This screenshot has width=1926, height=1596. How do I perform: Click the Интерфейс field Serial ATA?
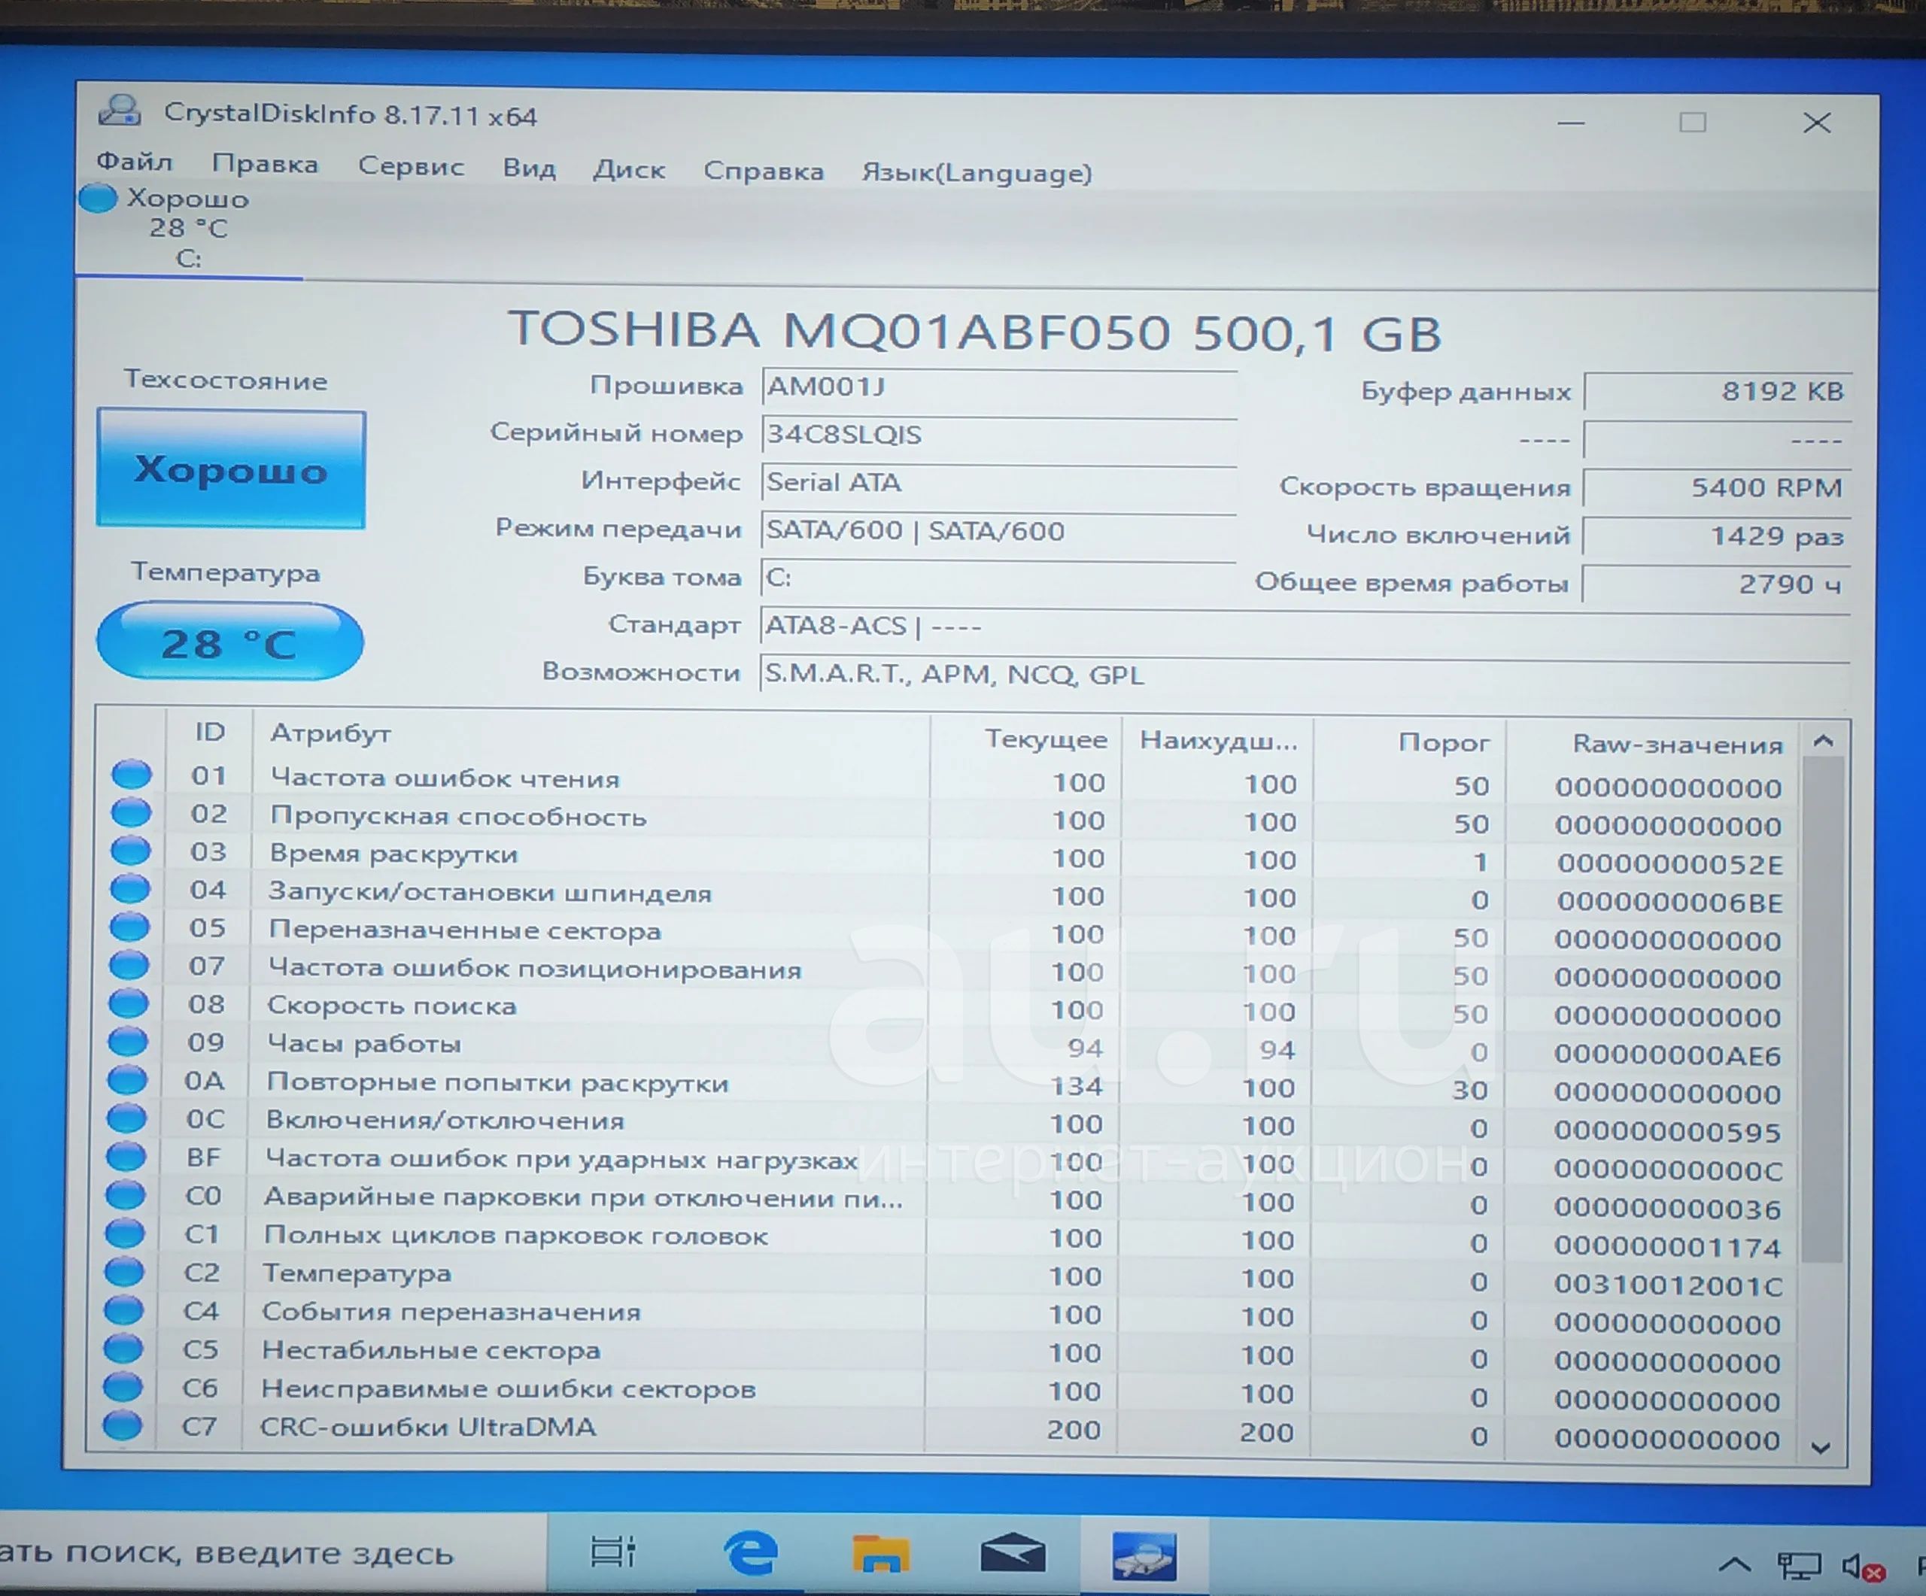(999, 483)
